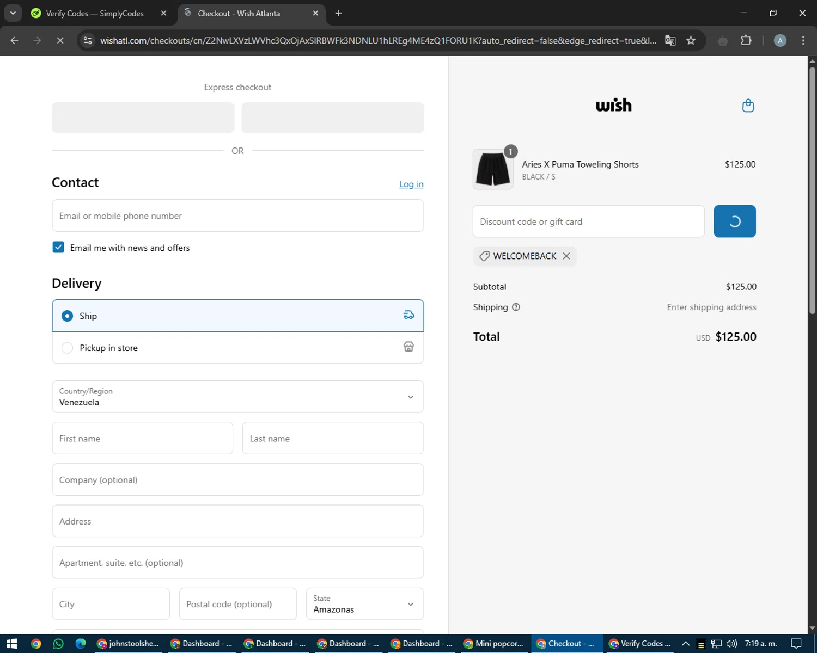Viewport: 817px width, 653px height.
Task: Click the shipping info help icon
Action: point(516,307)
